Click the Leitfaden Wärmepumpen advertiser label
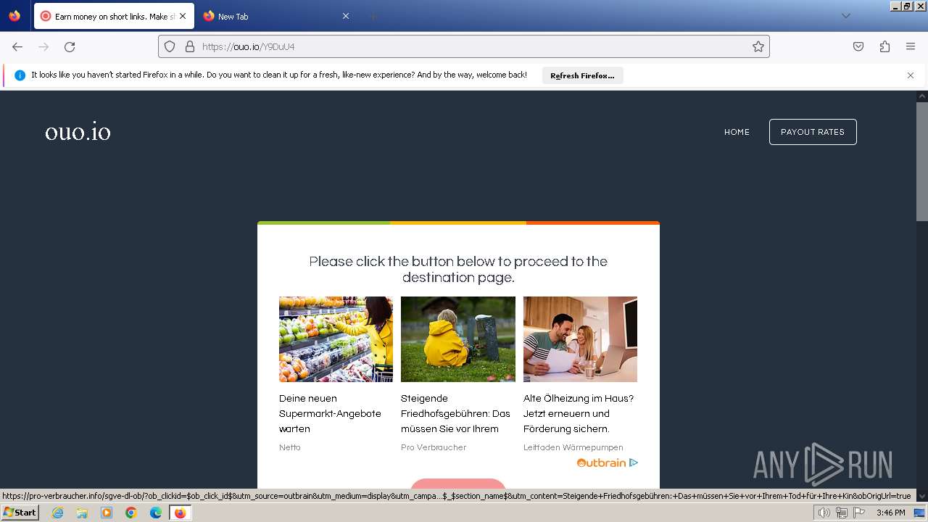The image size is (928, 522). 573,447
